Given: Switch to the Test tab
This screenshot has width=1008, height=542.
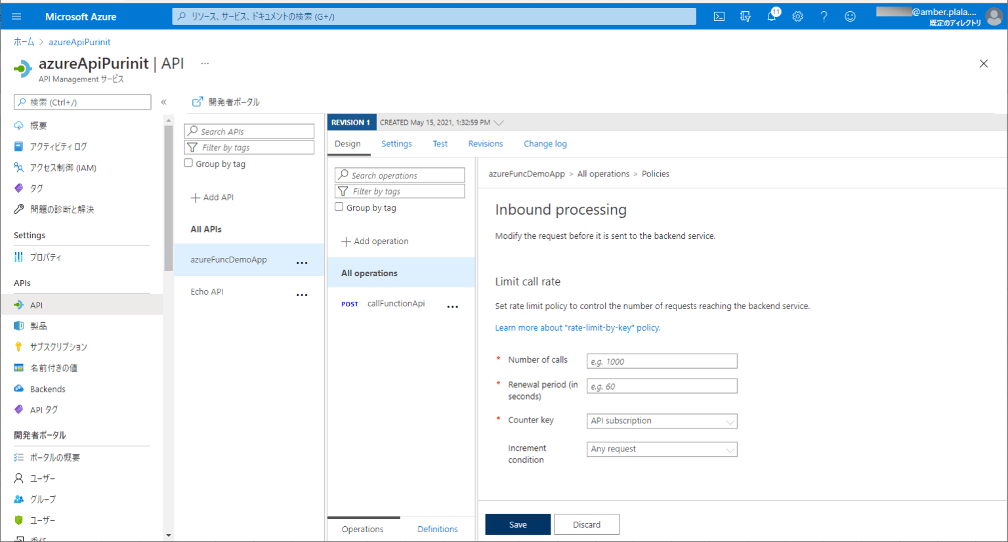Looking at the screenshot, I should (x=440, y=144).
